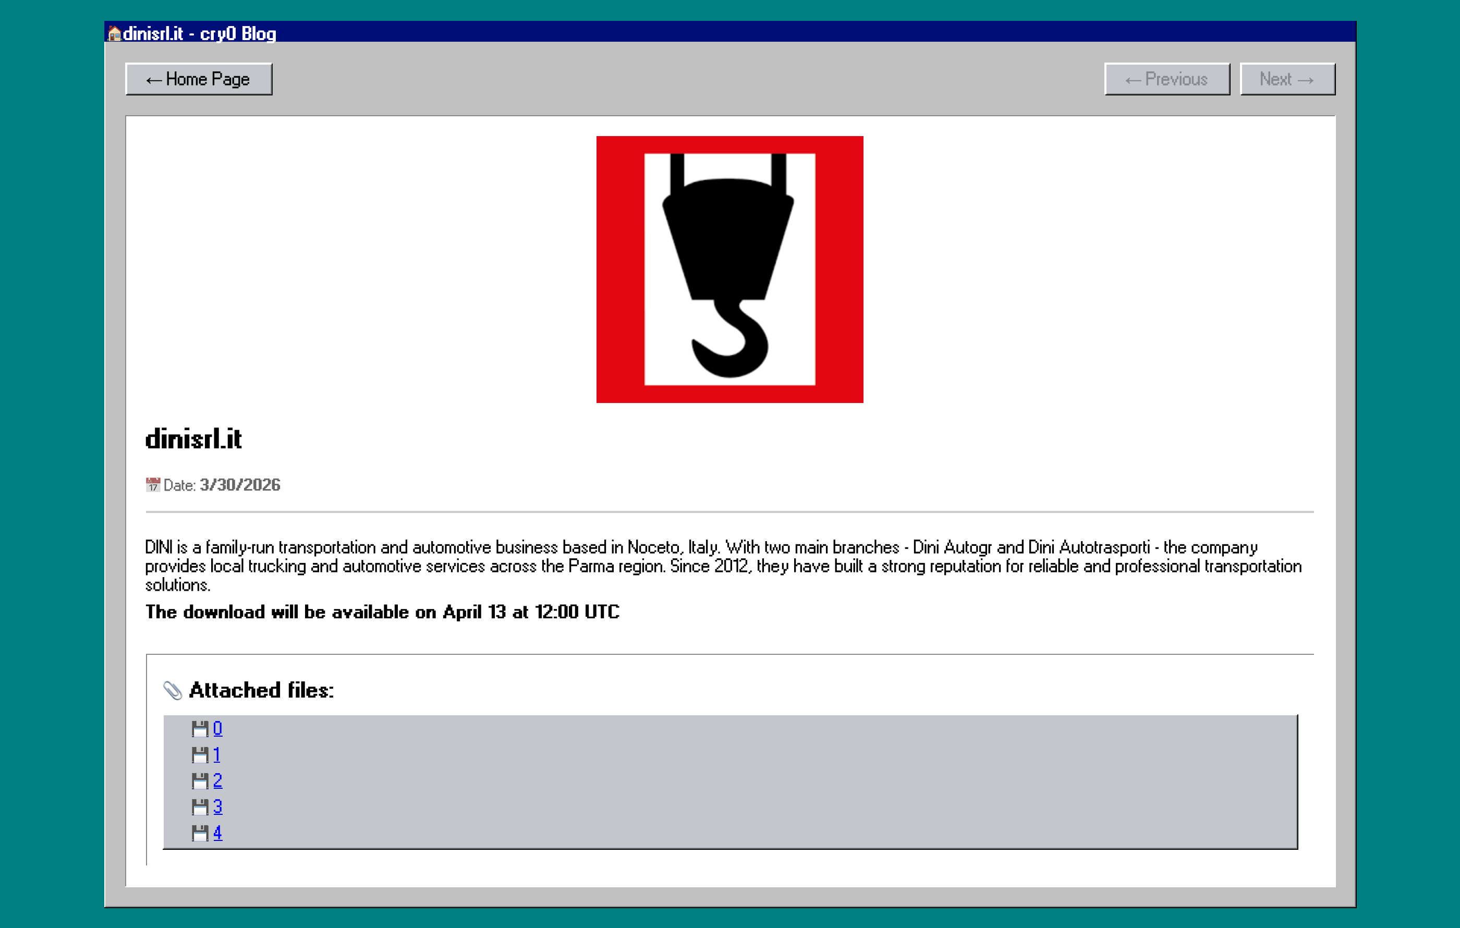
Task: Open attached file link 1
Action: pyautogui.click(x=216, y=754)
